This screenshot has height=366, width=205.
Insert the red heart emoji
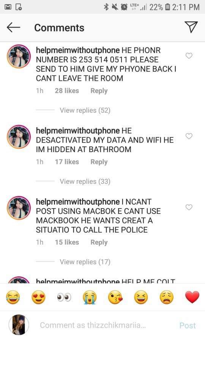pos(192,297)
